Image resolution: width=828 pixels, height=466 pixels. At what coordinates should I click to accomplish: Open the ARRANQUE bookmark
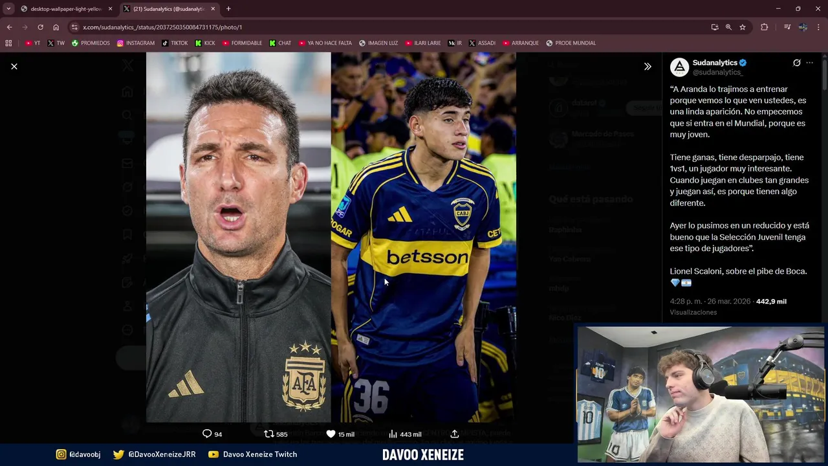[x=521, y=43]
